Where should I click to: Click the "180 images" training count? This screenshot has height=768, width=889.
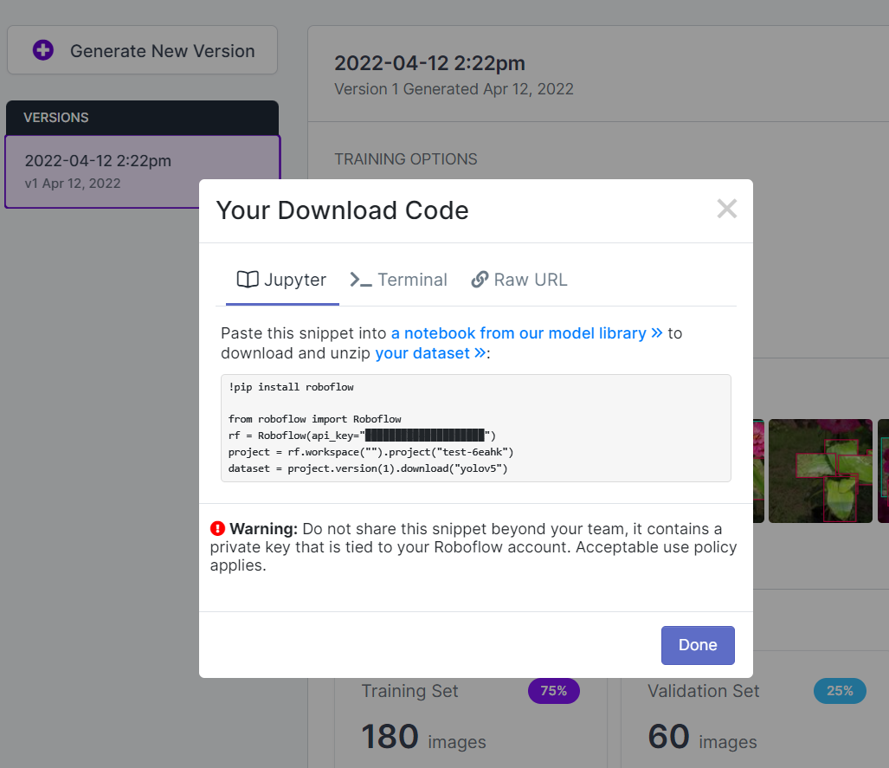tap(423, 737)
